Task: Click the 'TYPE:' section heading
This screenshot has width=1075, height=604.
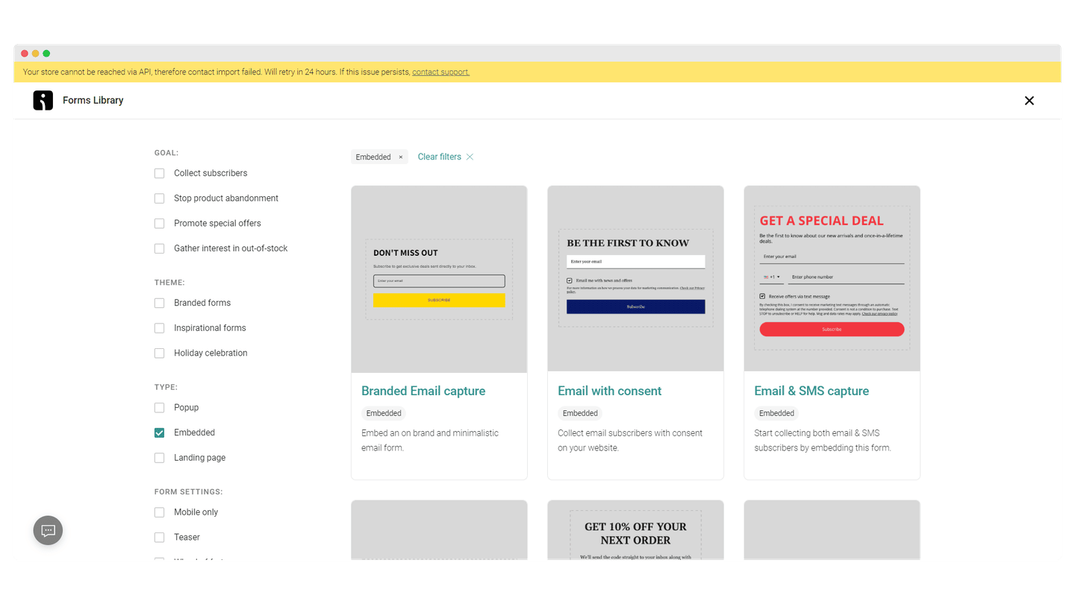Action: tap(166, 388)
